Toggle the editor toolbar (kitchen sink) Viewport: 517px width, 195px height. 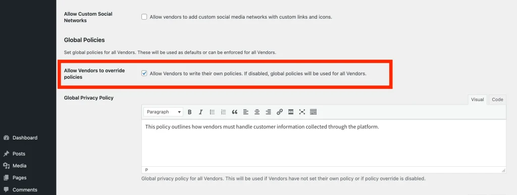tap(313, 112)
